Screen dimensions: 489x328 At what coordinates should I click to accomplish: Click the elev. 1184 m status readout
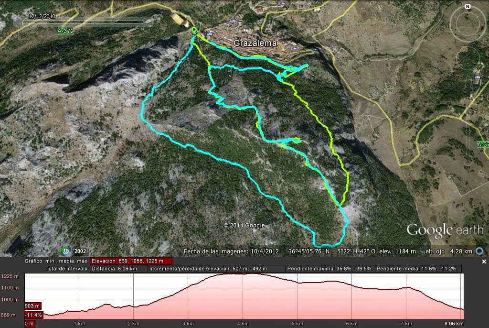pyautogui.click(x=398, y=251)
